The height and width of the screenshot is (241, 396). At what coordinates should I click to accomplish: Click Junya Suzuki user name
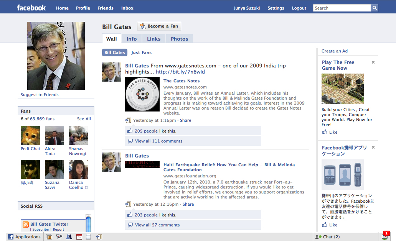(246, 8)
